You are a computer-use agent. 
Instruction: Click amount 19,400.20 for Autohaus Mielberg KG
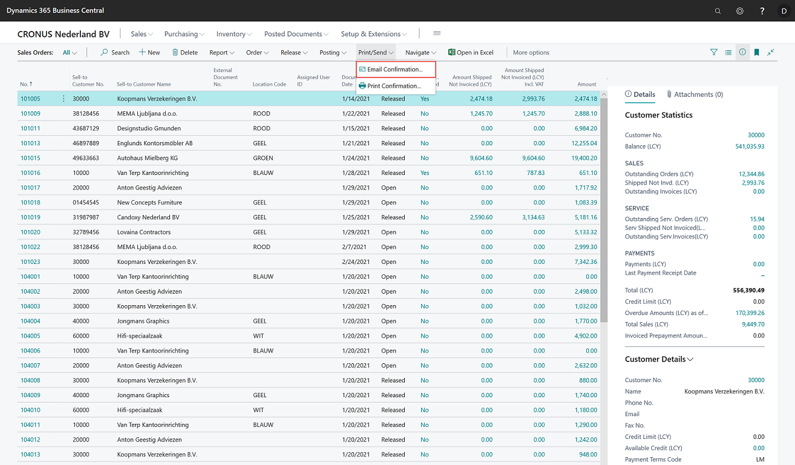(x=584, y=158)
